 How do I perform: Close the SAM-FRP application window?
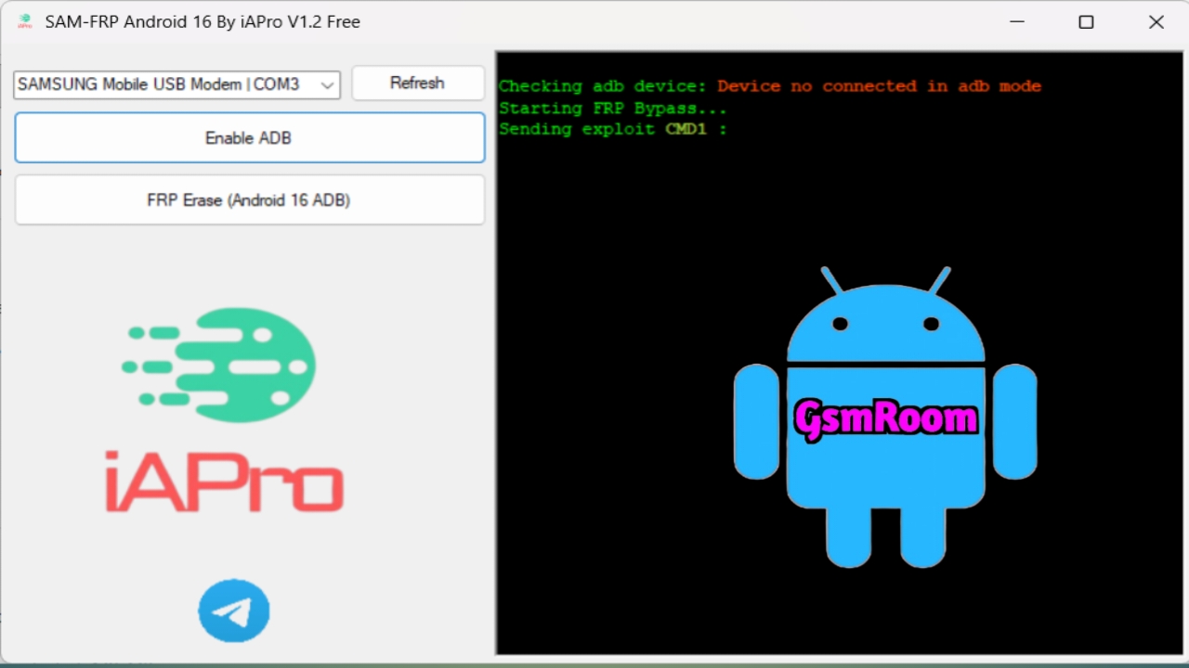click(1156, 22)
